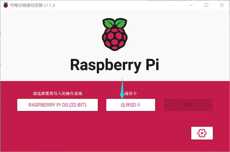Click empty title bar area beside the title

coord(118,5)
